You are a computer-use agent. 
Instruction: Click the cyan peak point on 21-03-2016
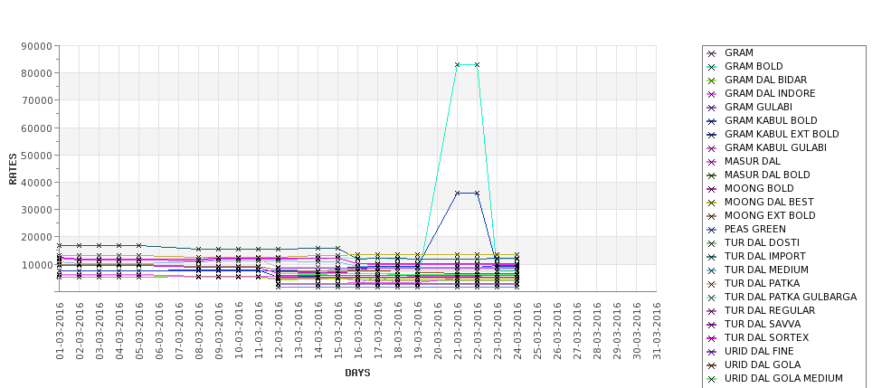pos(458,65)
